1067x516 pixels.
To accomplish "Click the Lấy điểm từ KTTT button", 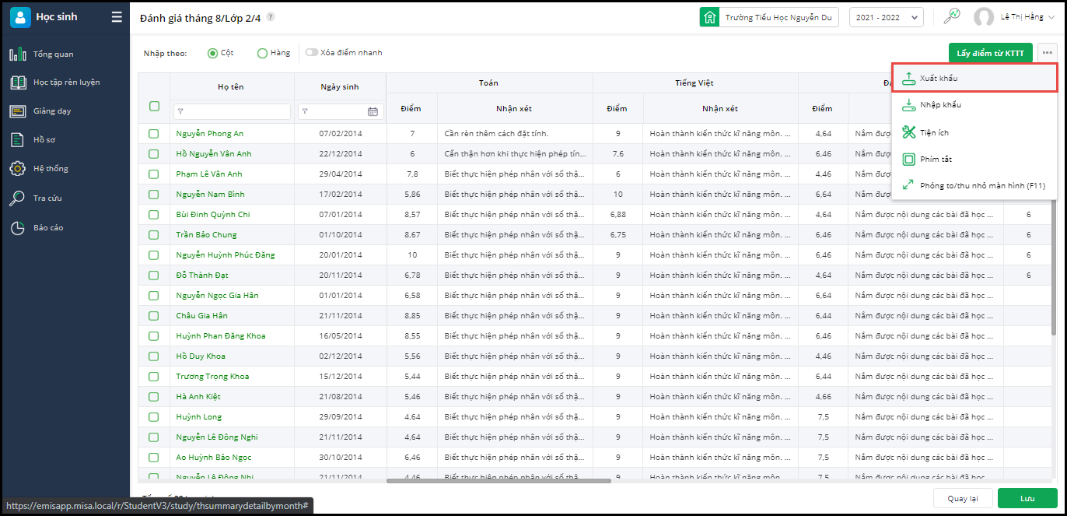I will pyautogui.click(x=990, y=53).
